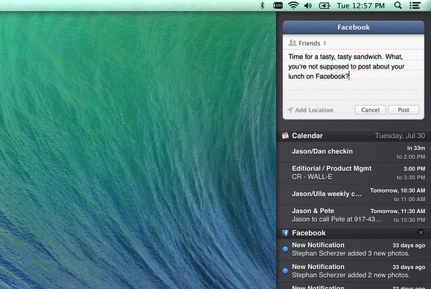Screen dimensions: 431x289
Task: Click the memory chip status icon
Action: [278, 5]
